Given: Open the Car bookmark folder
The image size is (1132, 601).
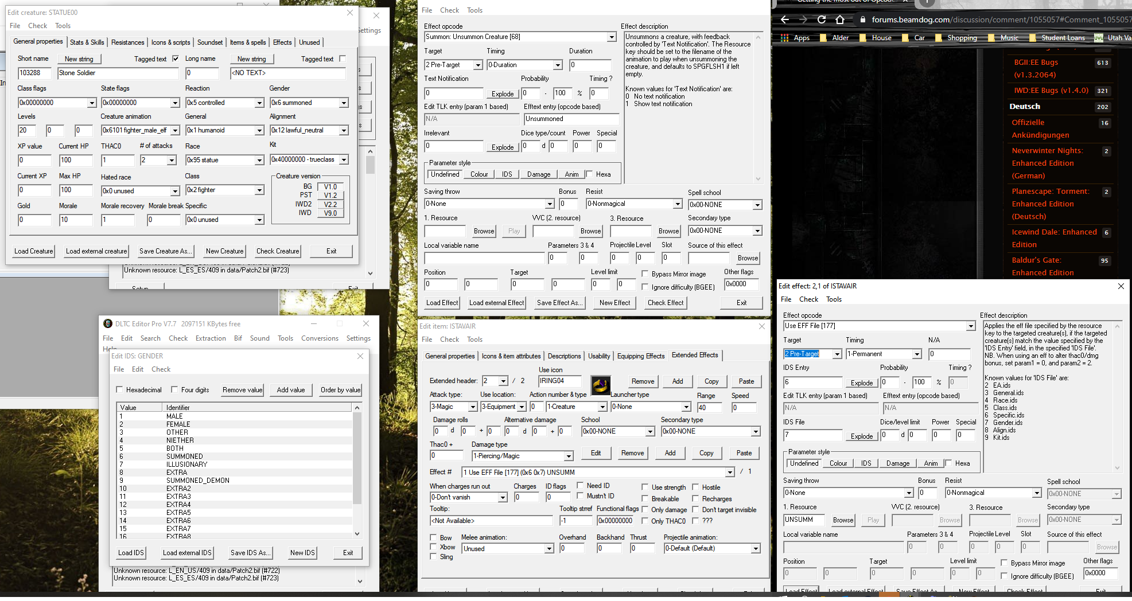Looking at the screenshot, I should pyautogui.click(x=913, y=38).
